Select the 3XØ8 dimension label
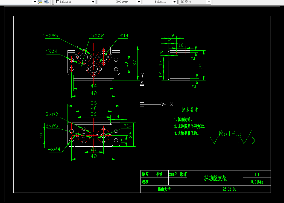The image size is (284, 203). click(x=97, y=35)
